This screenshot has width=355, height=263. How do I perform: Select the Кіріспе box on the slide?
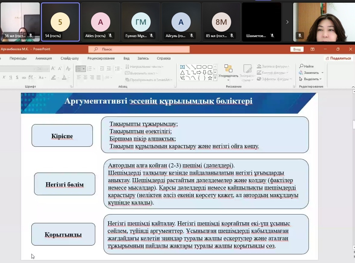[x=62, y=135]
